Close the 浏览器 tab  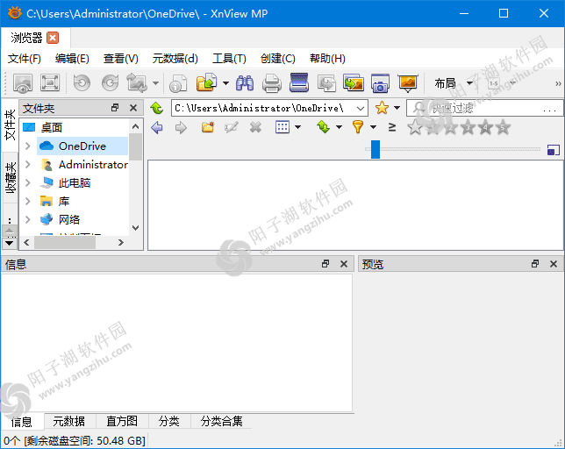click(53, 38)
